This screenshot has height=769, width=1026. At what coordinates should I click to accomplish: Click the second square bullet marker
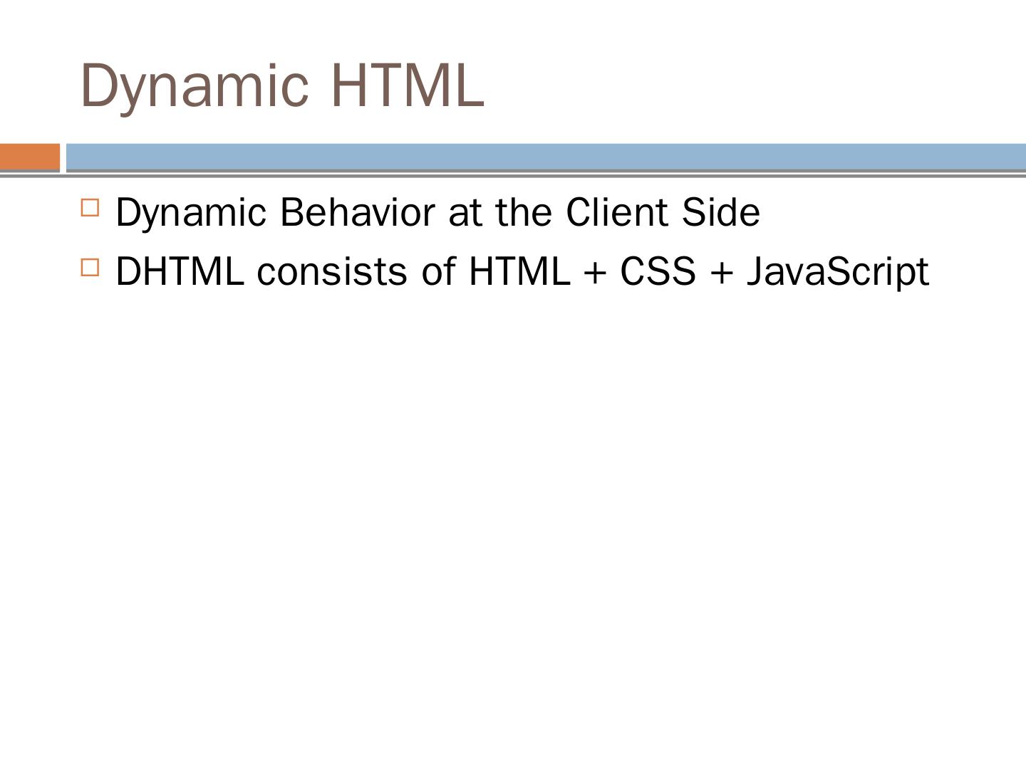(90, 267)
